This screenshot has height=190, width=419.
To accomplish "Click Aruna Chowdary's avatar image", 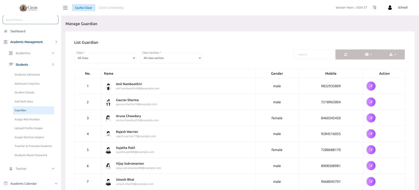I will (108, 118).
